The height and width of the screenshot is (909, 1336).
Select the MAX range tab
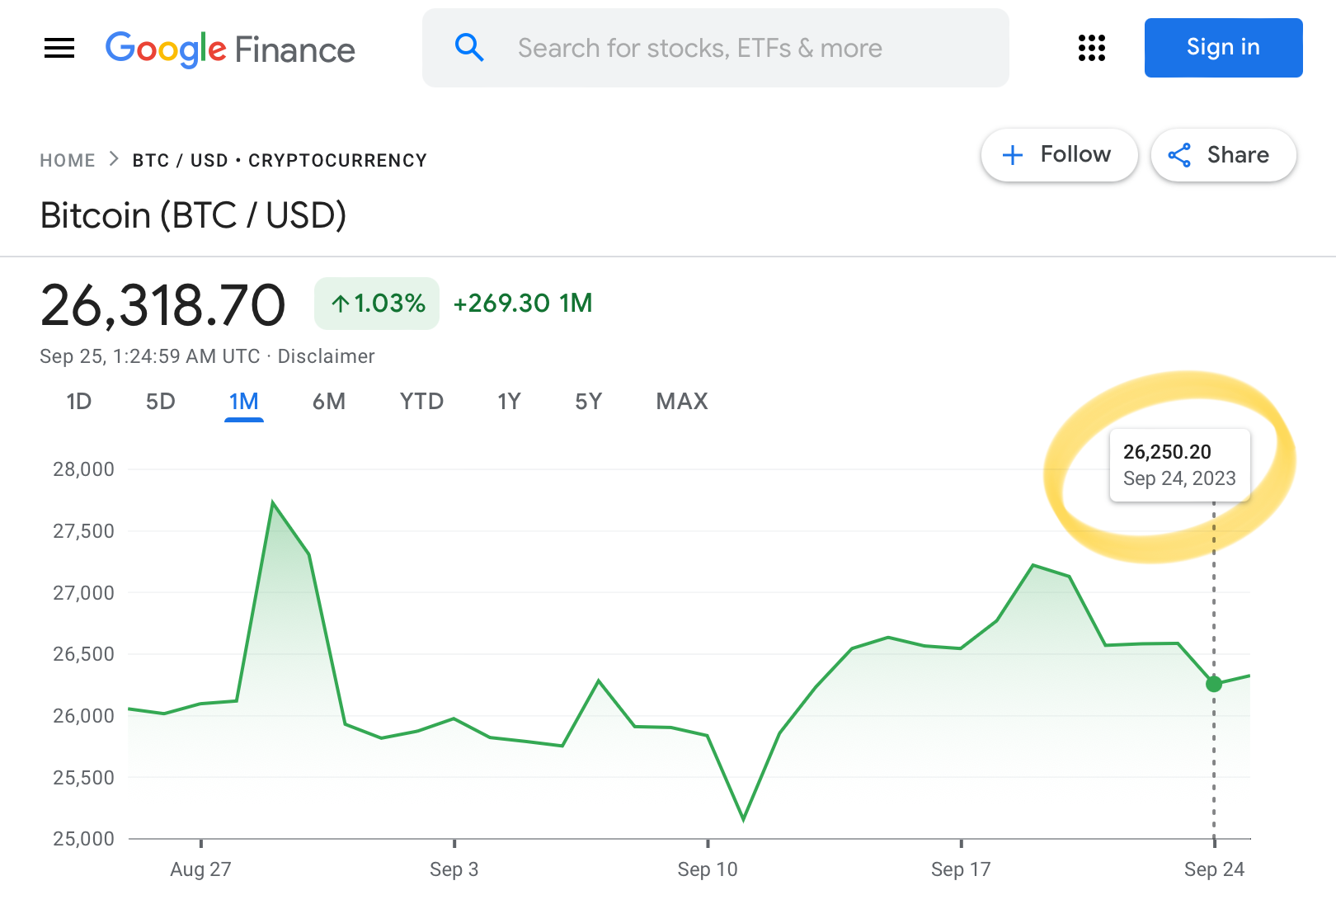(x=682, y=402)
